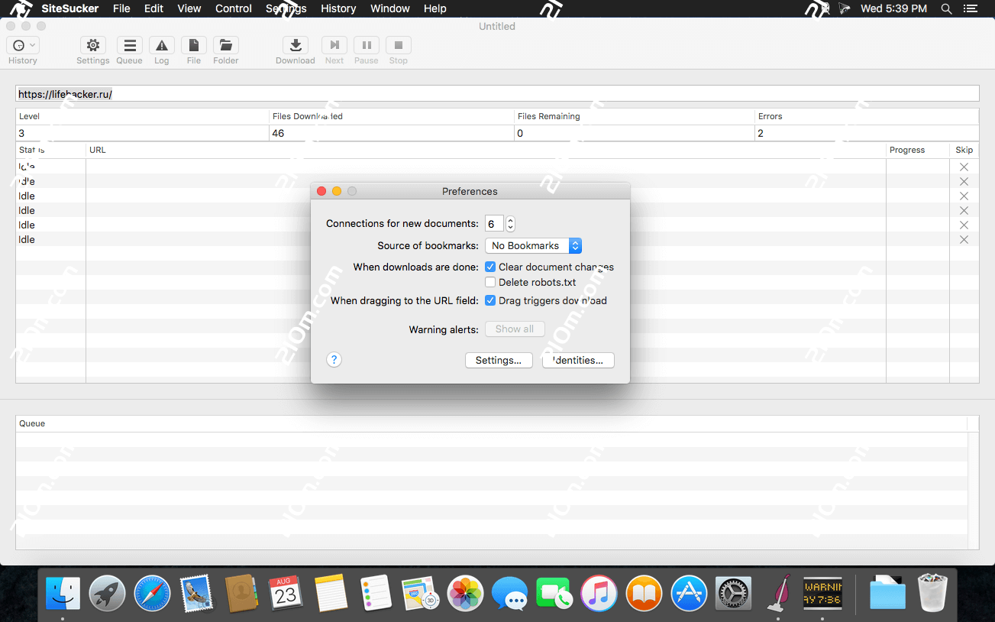Start download with the Download icon

[x=296, y=45]
